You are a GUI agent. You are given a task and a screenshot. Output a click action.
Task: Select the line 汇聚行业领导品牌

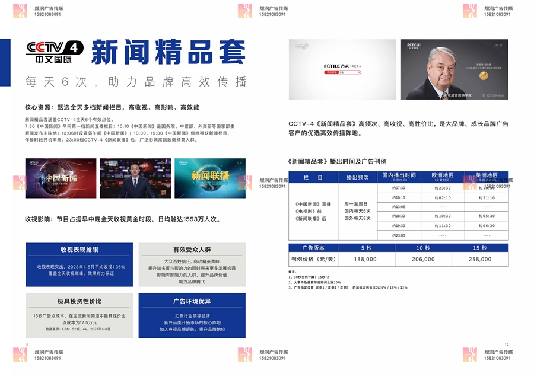click(x=192, y=316)
